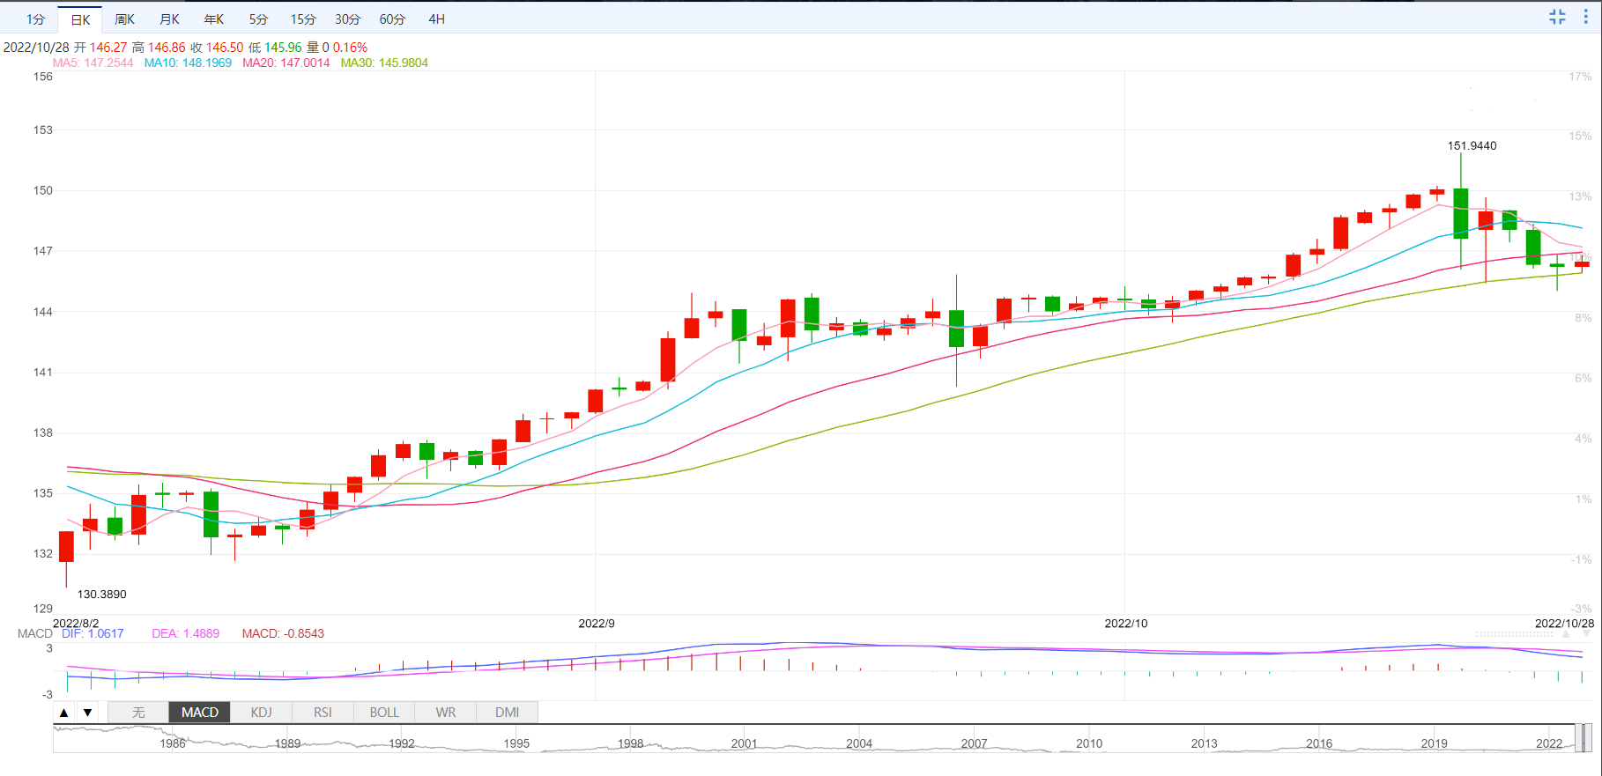Click the MA20: 147.0014 legend label
Viewport: 1602px width, 776px height.
coord(286,63)
